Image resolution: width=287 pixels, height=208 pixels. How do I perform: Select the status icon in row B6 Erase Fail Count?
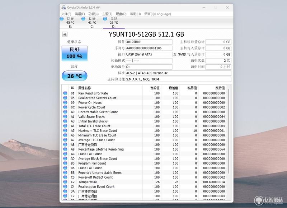[65, 168]
